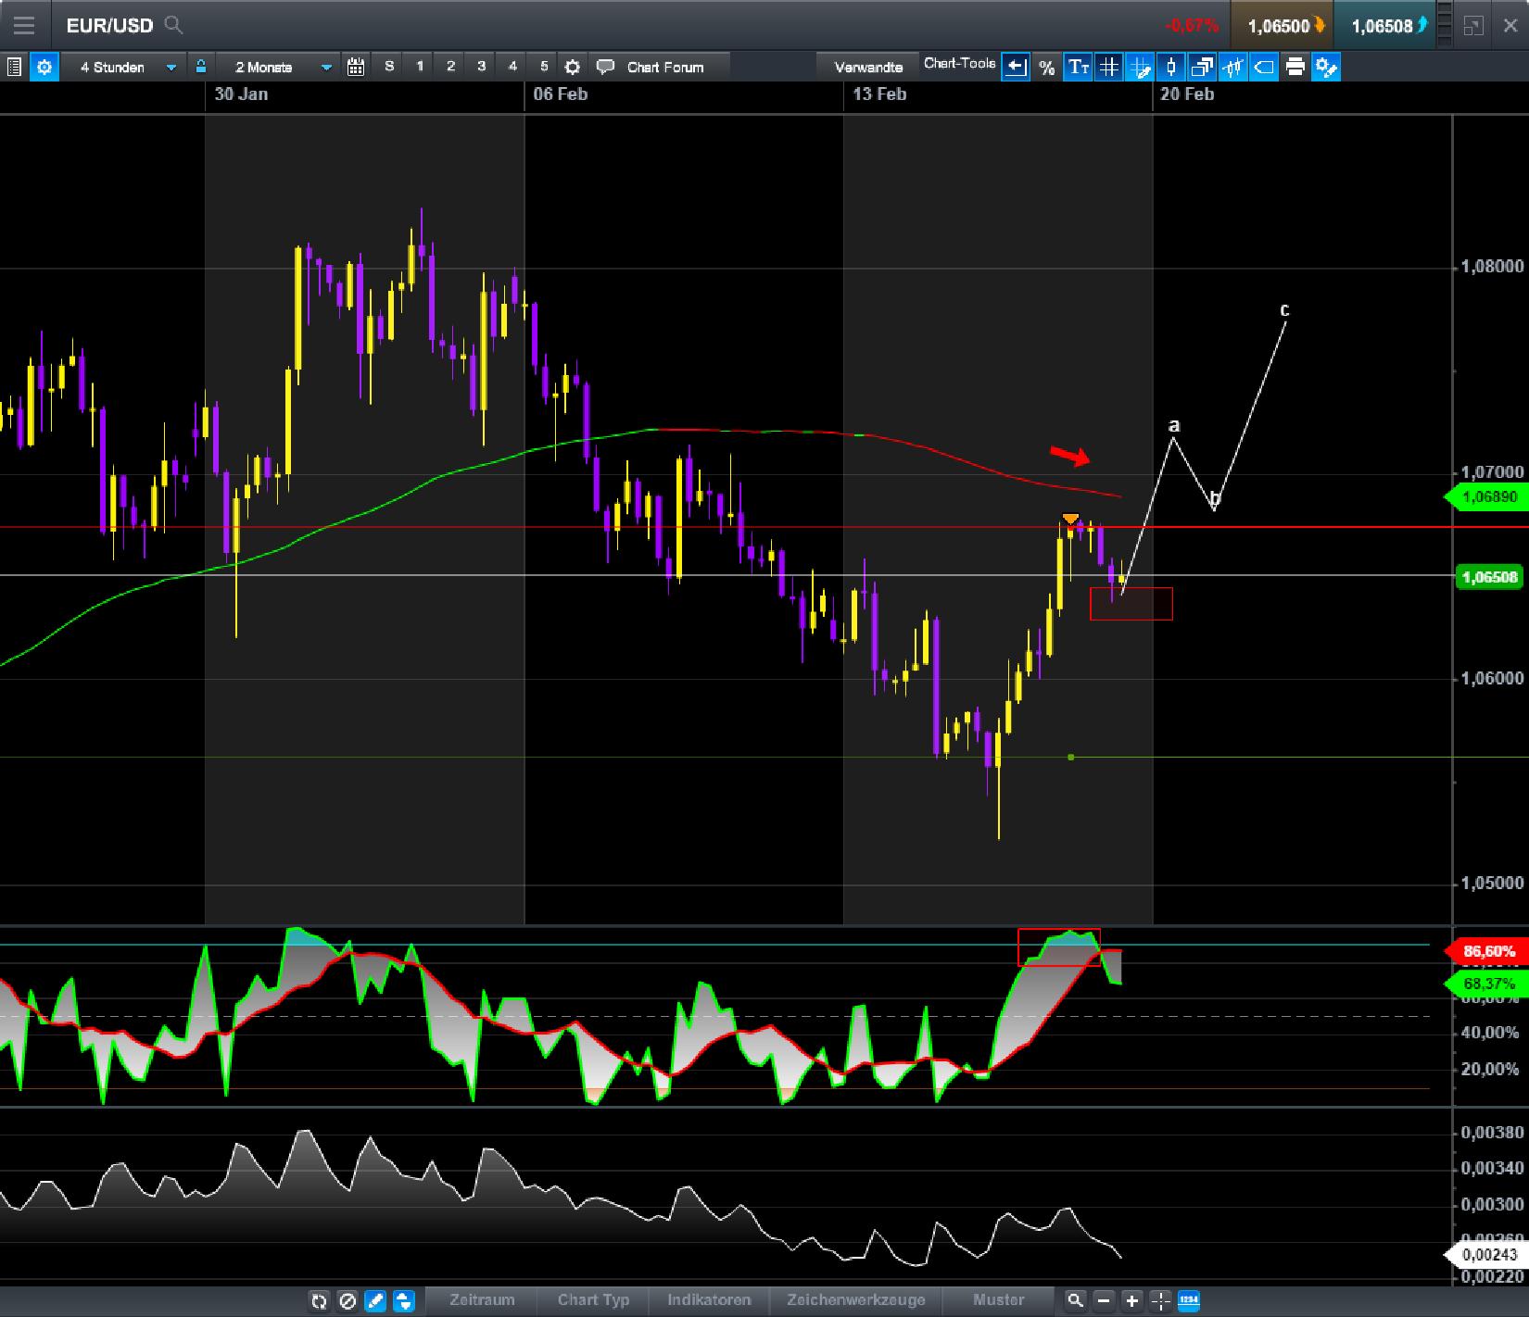Expand the up/down arrows control at bottom left
This screenshot has width=1529, height=1317.
click(x=404, y=1301)
